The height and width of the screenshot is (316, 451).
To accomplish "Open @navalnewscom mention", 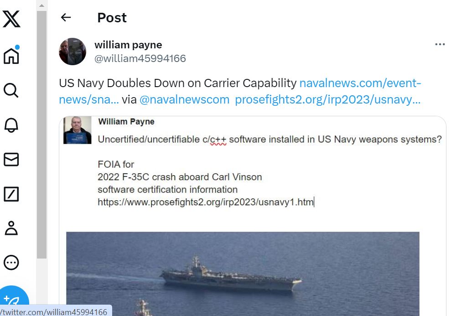I will 184,99.
